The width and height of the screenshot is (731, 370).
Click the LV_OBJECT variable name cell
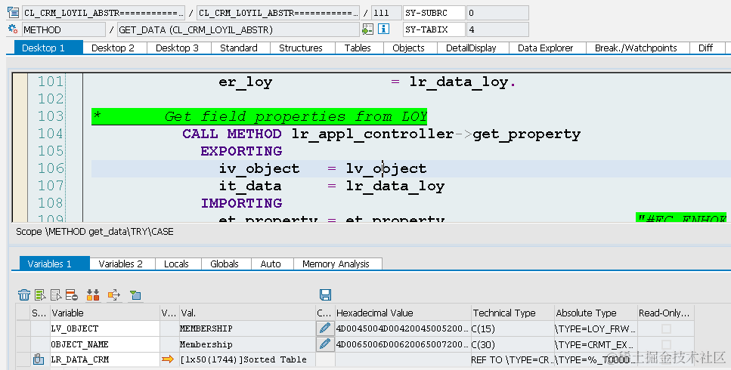click(x=105, y=328)
